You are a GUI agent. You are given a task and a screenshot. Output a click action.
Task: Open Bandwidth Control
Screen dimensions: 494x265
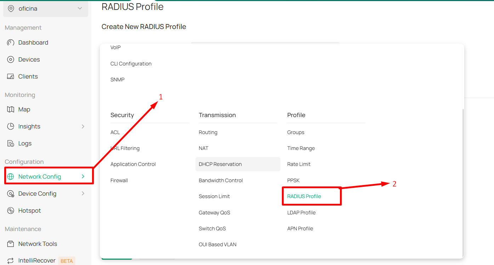click(221, 180)
